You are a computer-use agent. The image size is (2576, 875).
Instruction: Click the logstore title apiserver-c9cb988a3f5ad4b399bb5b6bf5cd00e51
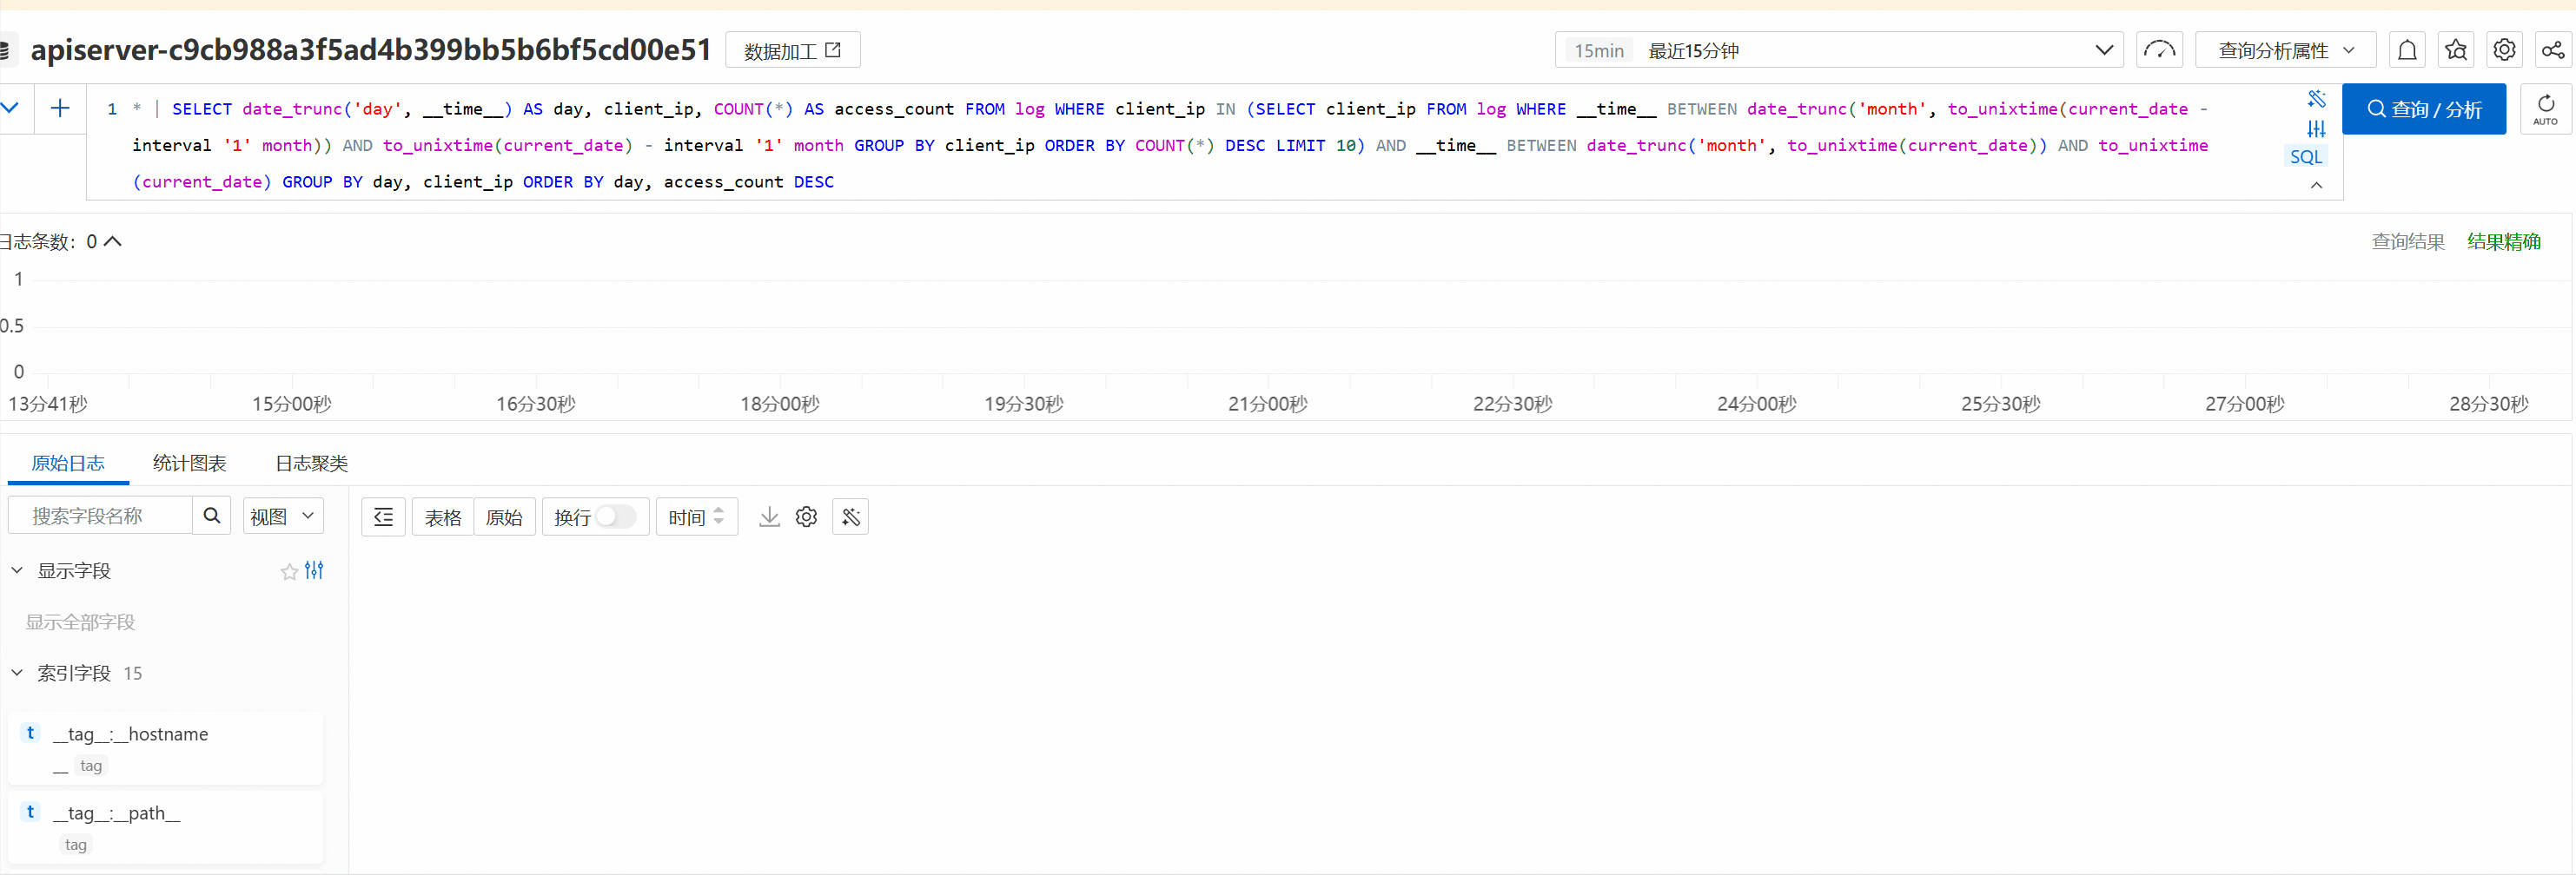[371, 49]
